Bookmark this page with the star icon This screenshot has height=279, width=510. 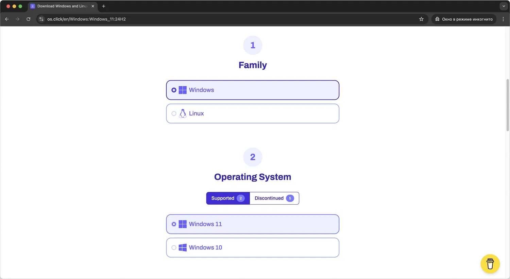point(421,19)
